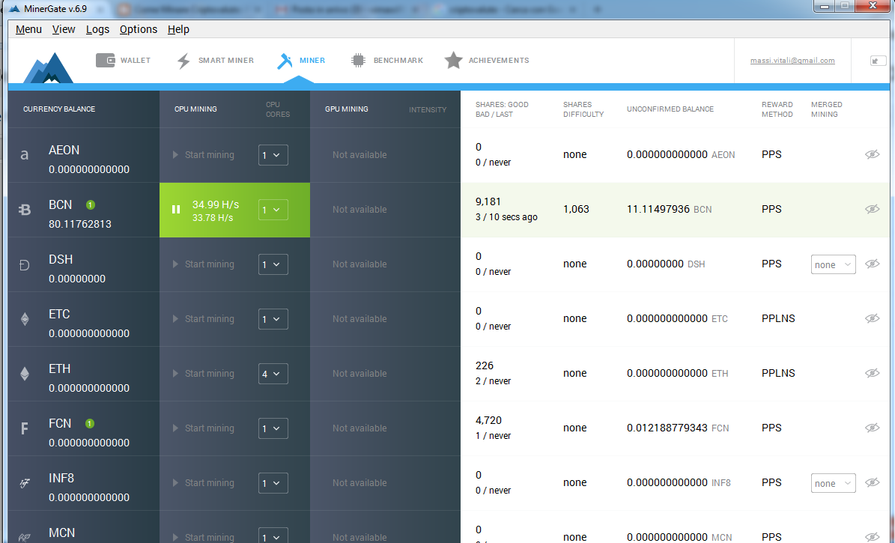Start mining ETC on CPU
Screen dimensions: 895x543
tap(204, 318)
